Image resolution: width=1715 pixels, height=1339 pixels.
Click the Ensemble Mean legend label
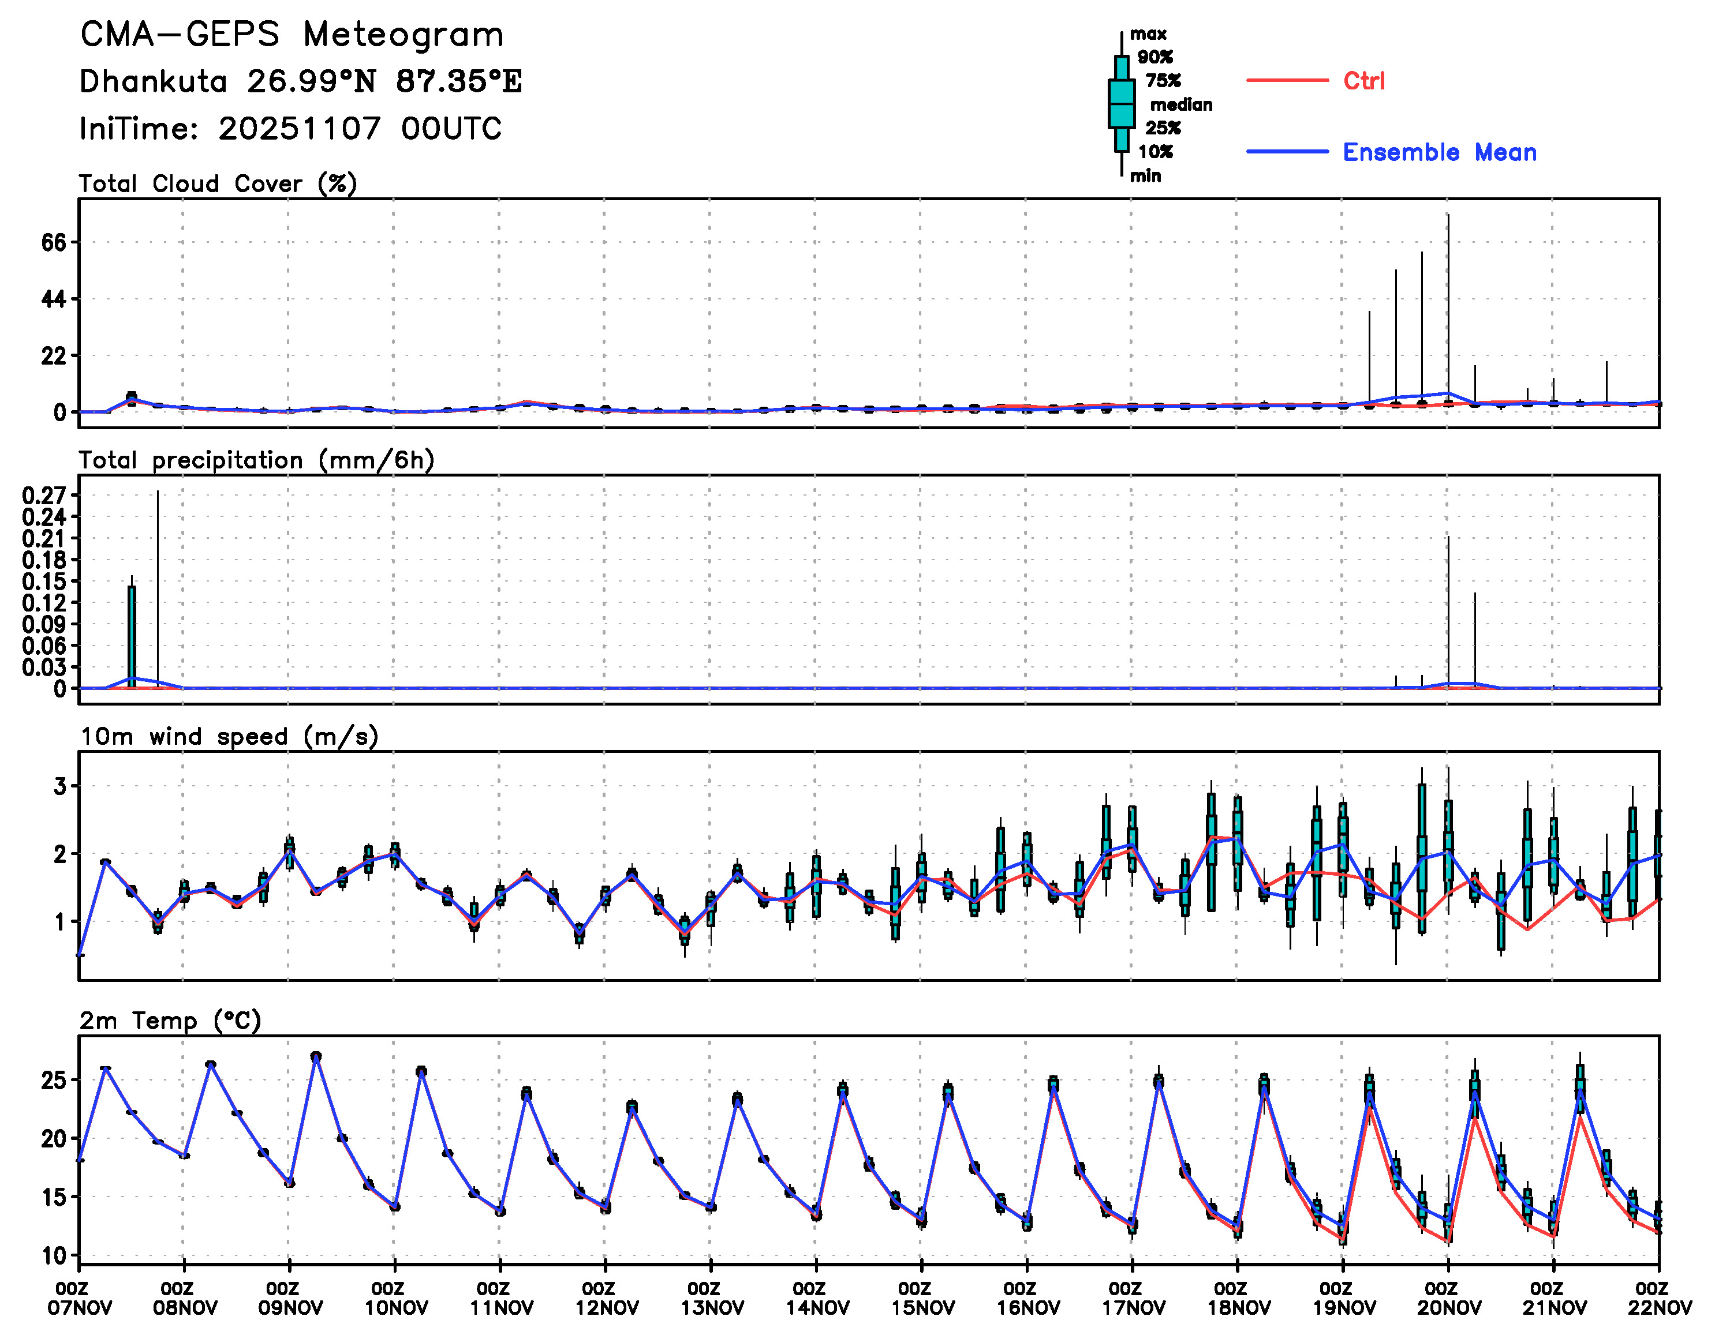1440,152
